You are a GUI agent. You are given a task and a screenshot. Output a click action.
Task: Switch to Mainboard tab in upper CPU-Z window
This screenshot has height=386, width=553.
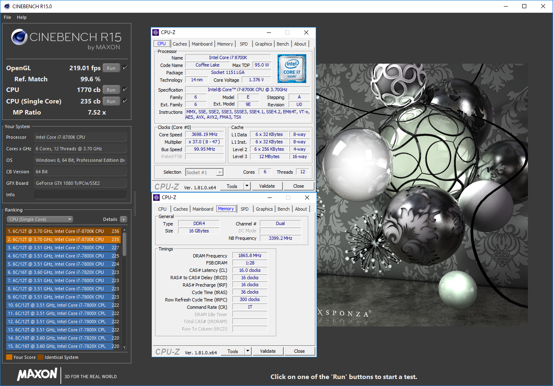tap(202, 44)
